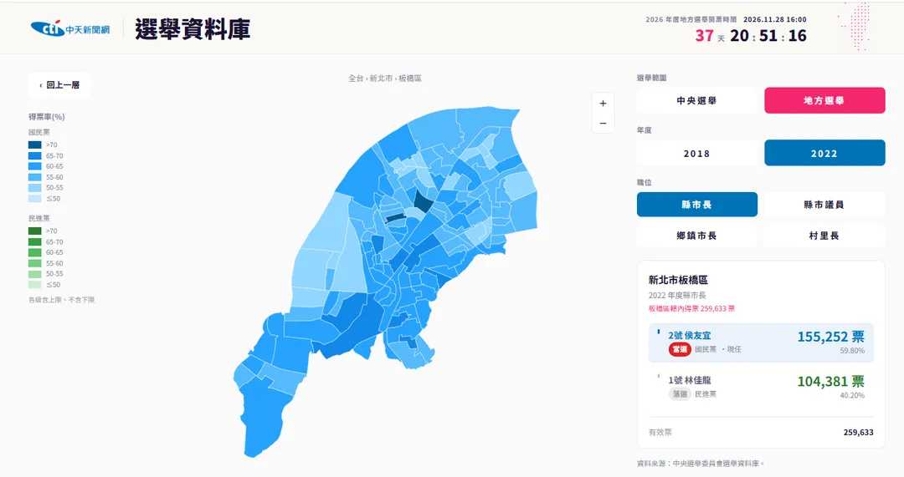
Task: Click KMT >70 legend swatch
Action: [34, 145]
